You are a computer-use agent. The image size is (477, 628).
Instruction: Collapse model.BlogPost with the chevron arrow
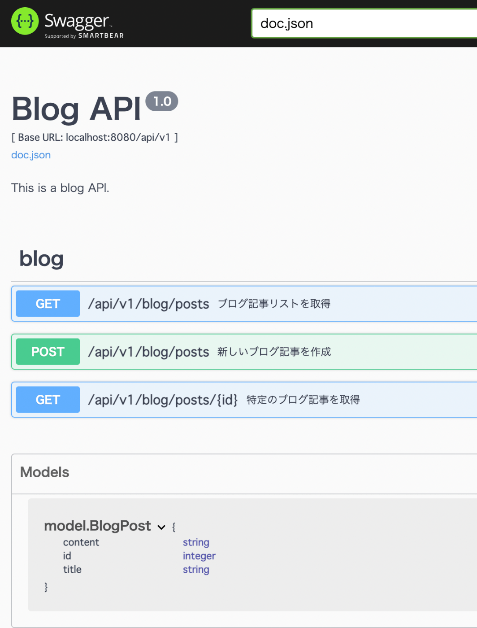161,527
